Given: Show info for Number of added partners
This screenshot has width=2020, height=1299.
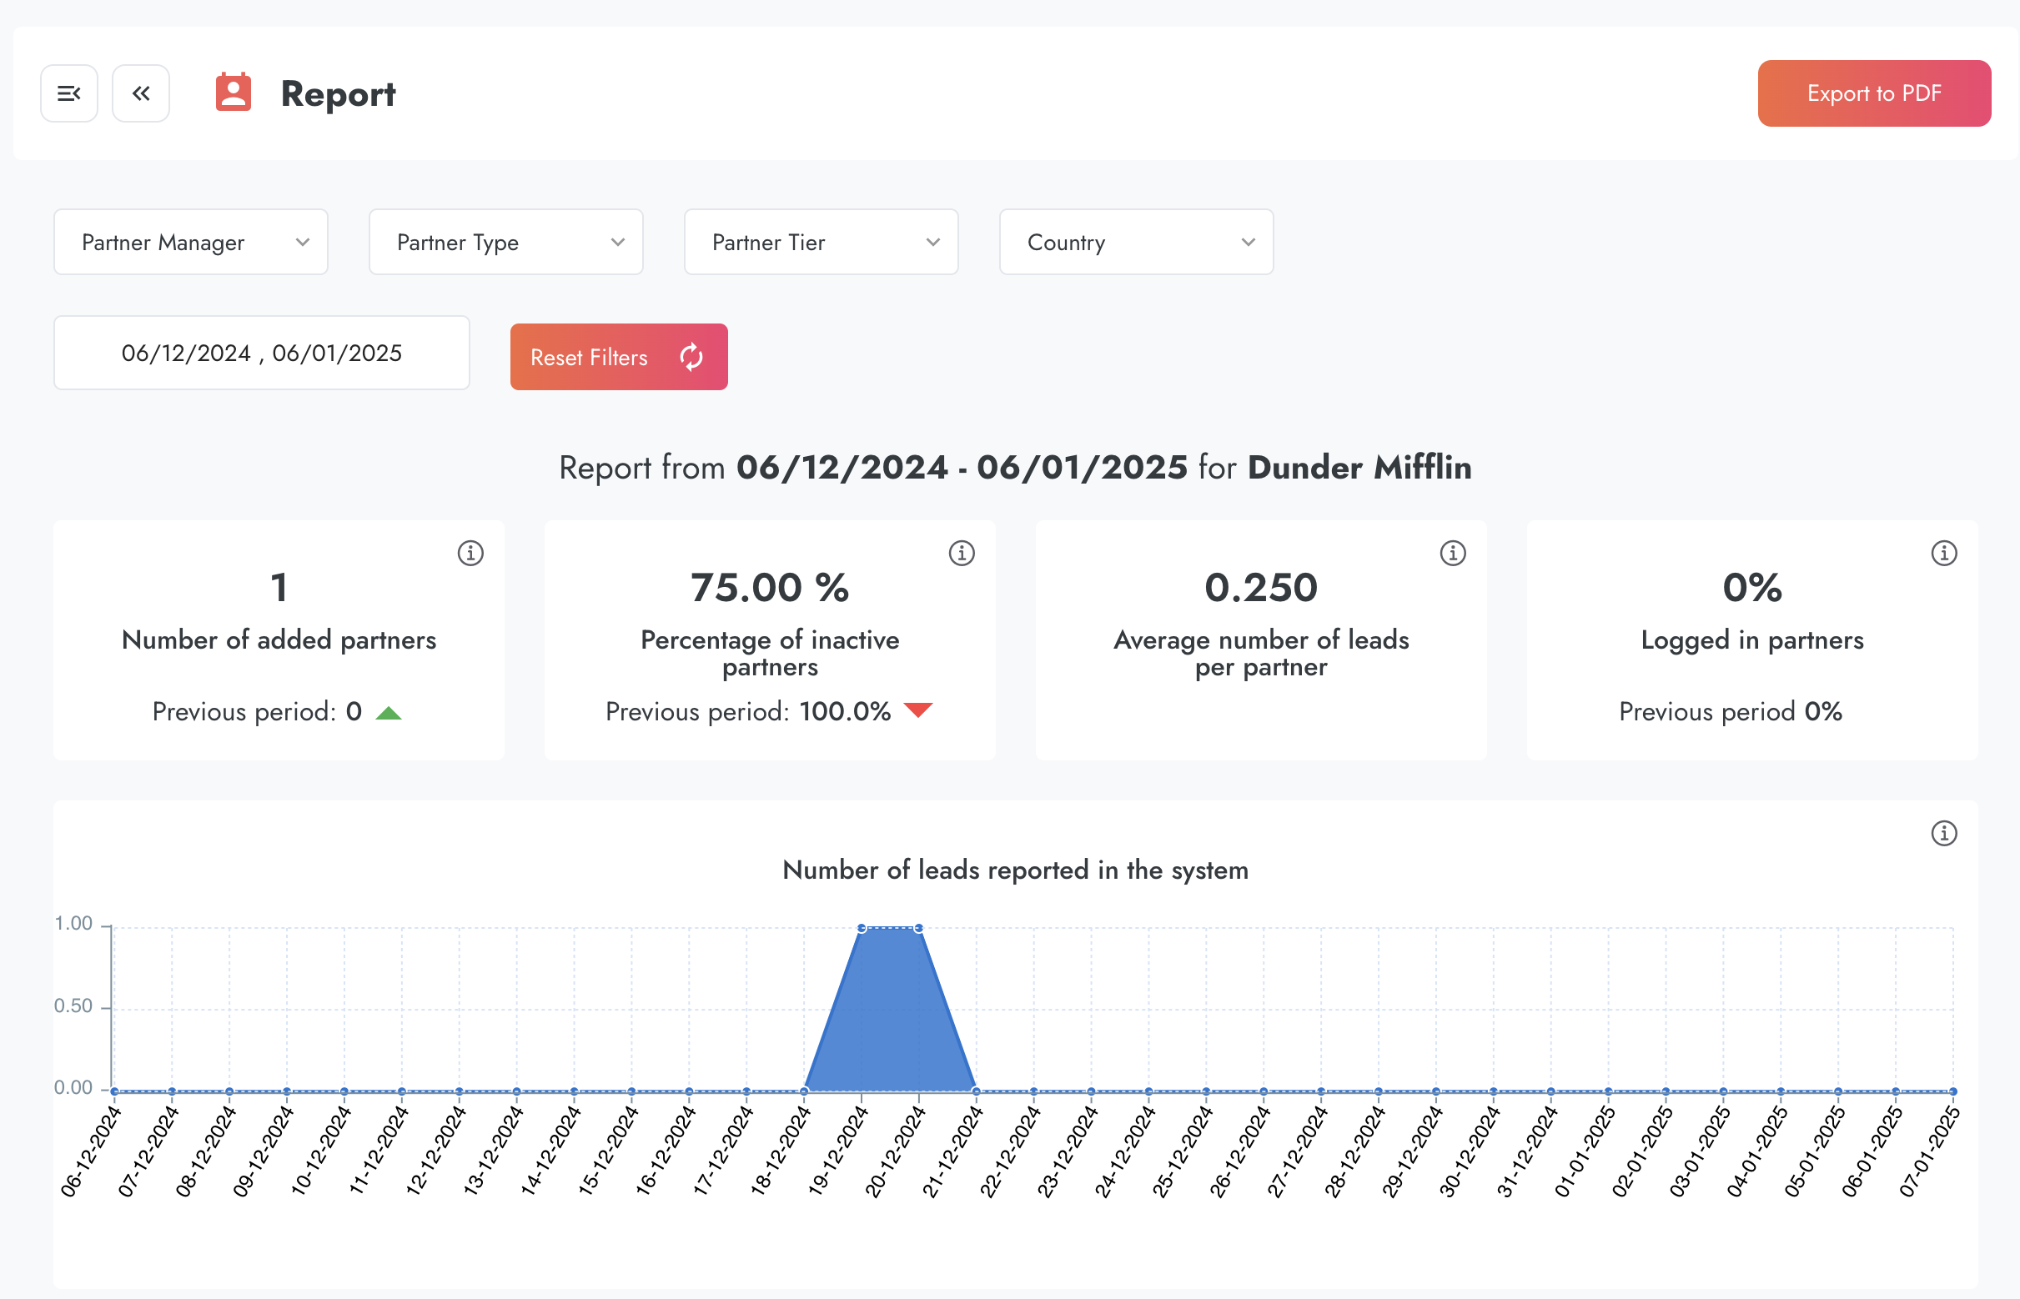Looking at the screenshot, I should [470, 554].
